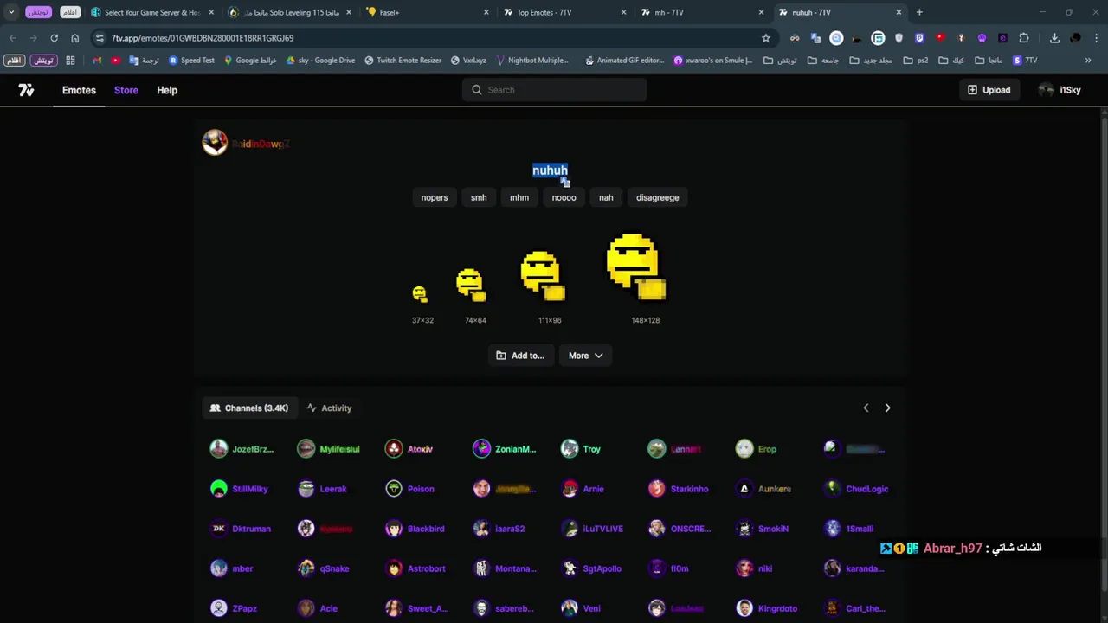Image resolution: width=1108 pixels, height=623 pixels.
Task: Click the browser back arrow
Action: pyautogui.click(x=12, y=38)
